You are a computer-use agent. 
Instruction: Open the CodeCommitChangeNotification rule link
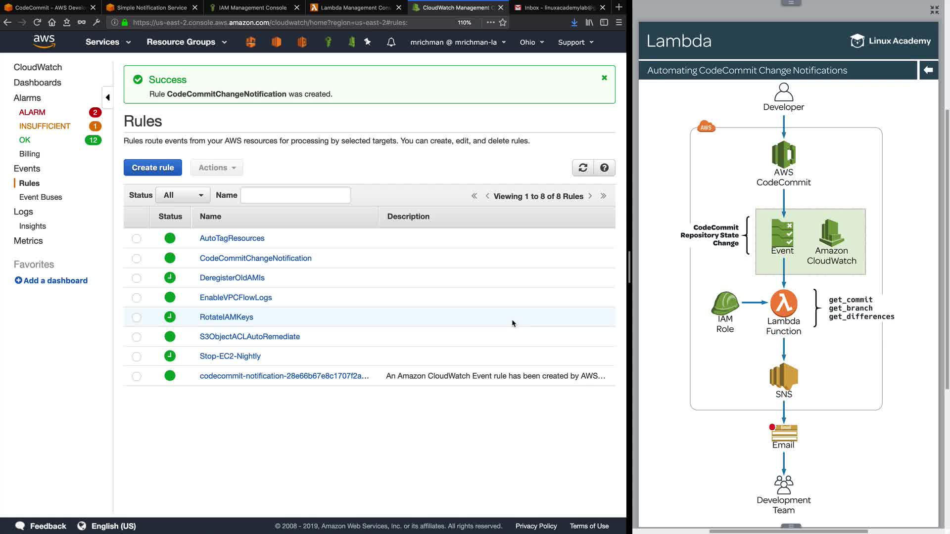point(255,258)
